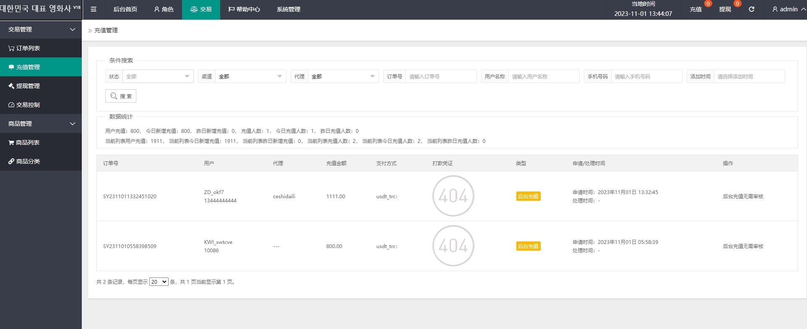Click the 404 payment proof thumbnail for ZD_okf7

click(453, 196)
